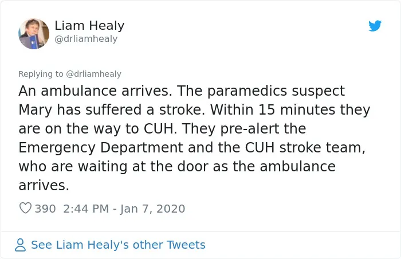Click the word 'CUH' in 'way to CUH'
The image size is (401, 259).
pos(159,128)
